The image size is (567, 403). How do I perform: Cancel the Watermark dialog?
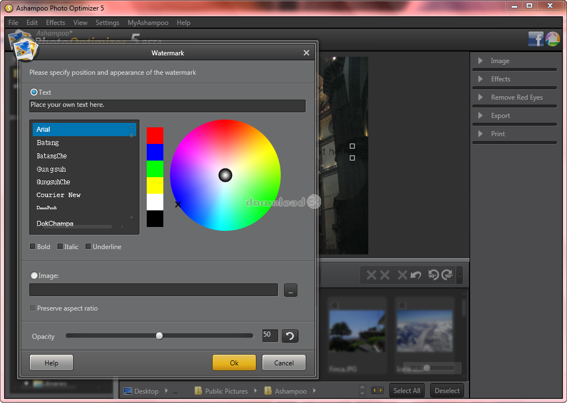coord(284,363)
